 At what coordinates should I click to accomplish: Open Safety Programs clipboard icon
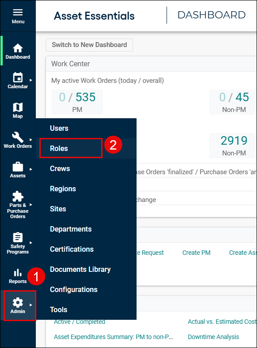(18, 237)
